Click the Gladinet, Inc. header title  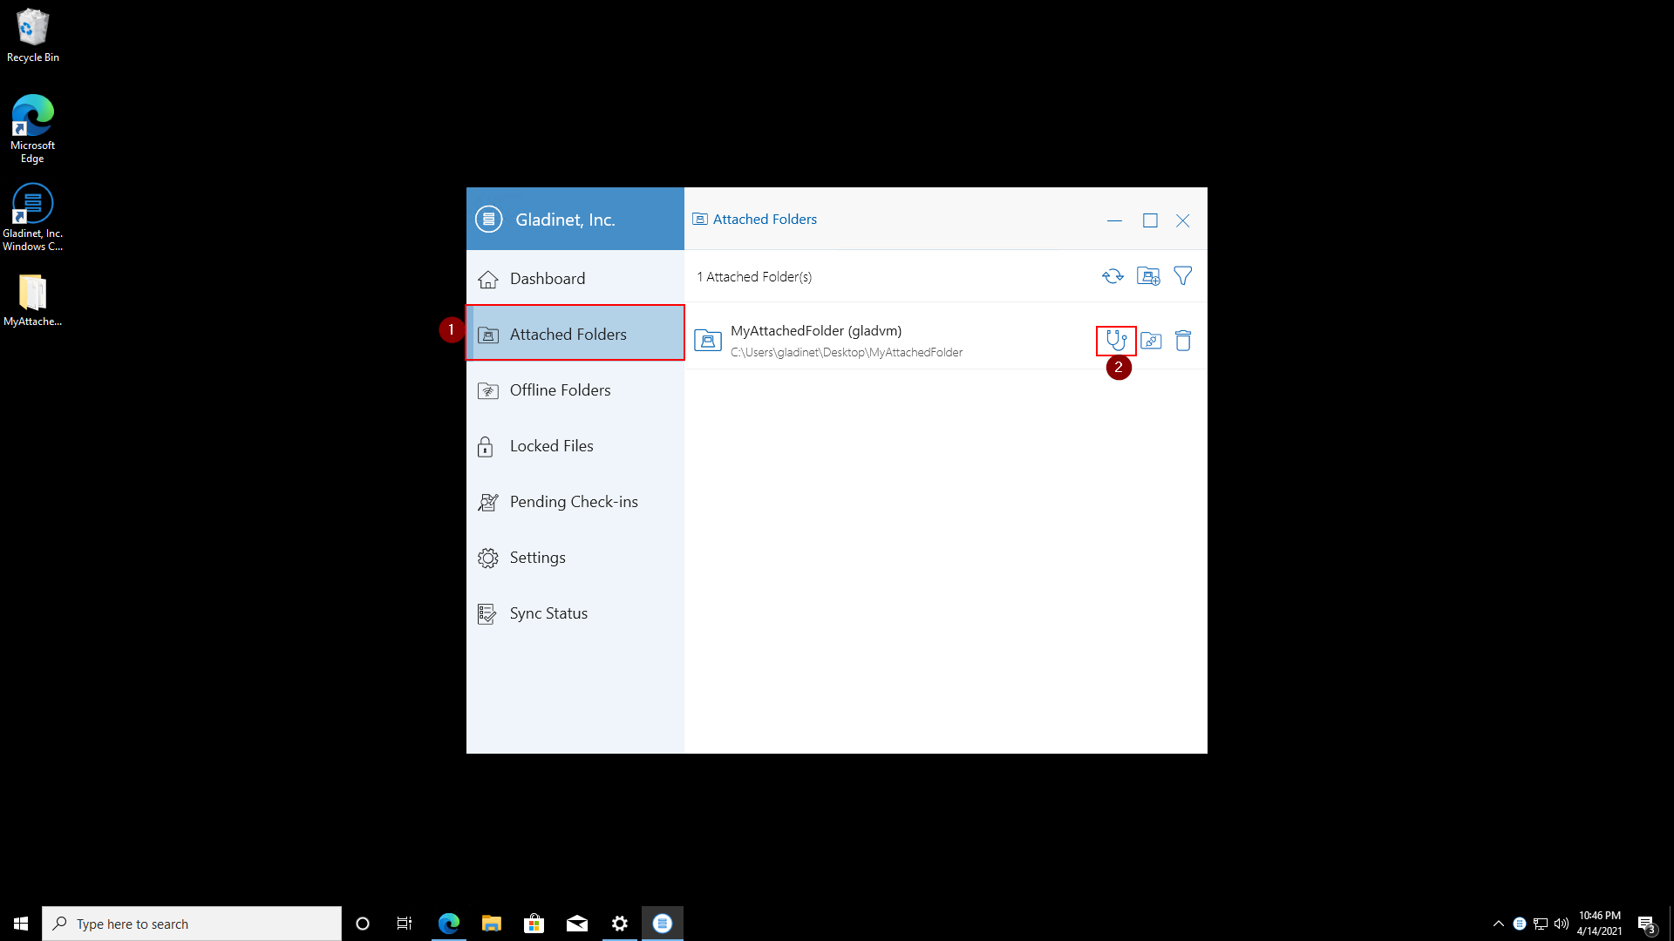(565, 220)
